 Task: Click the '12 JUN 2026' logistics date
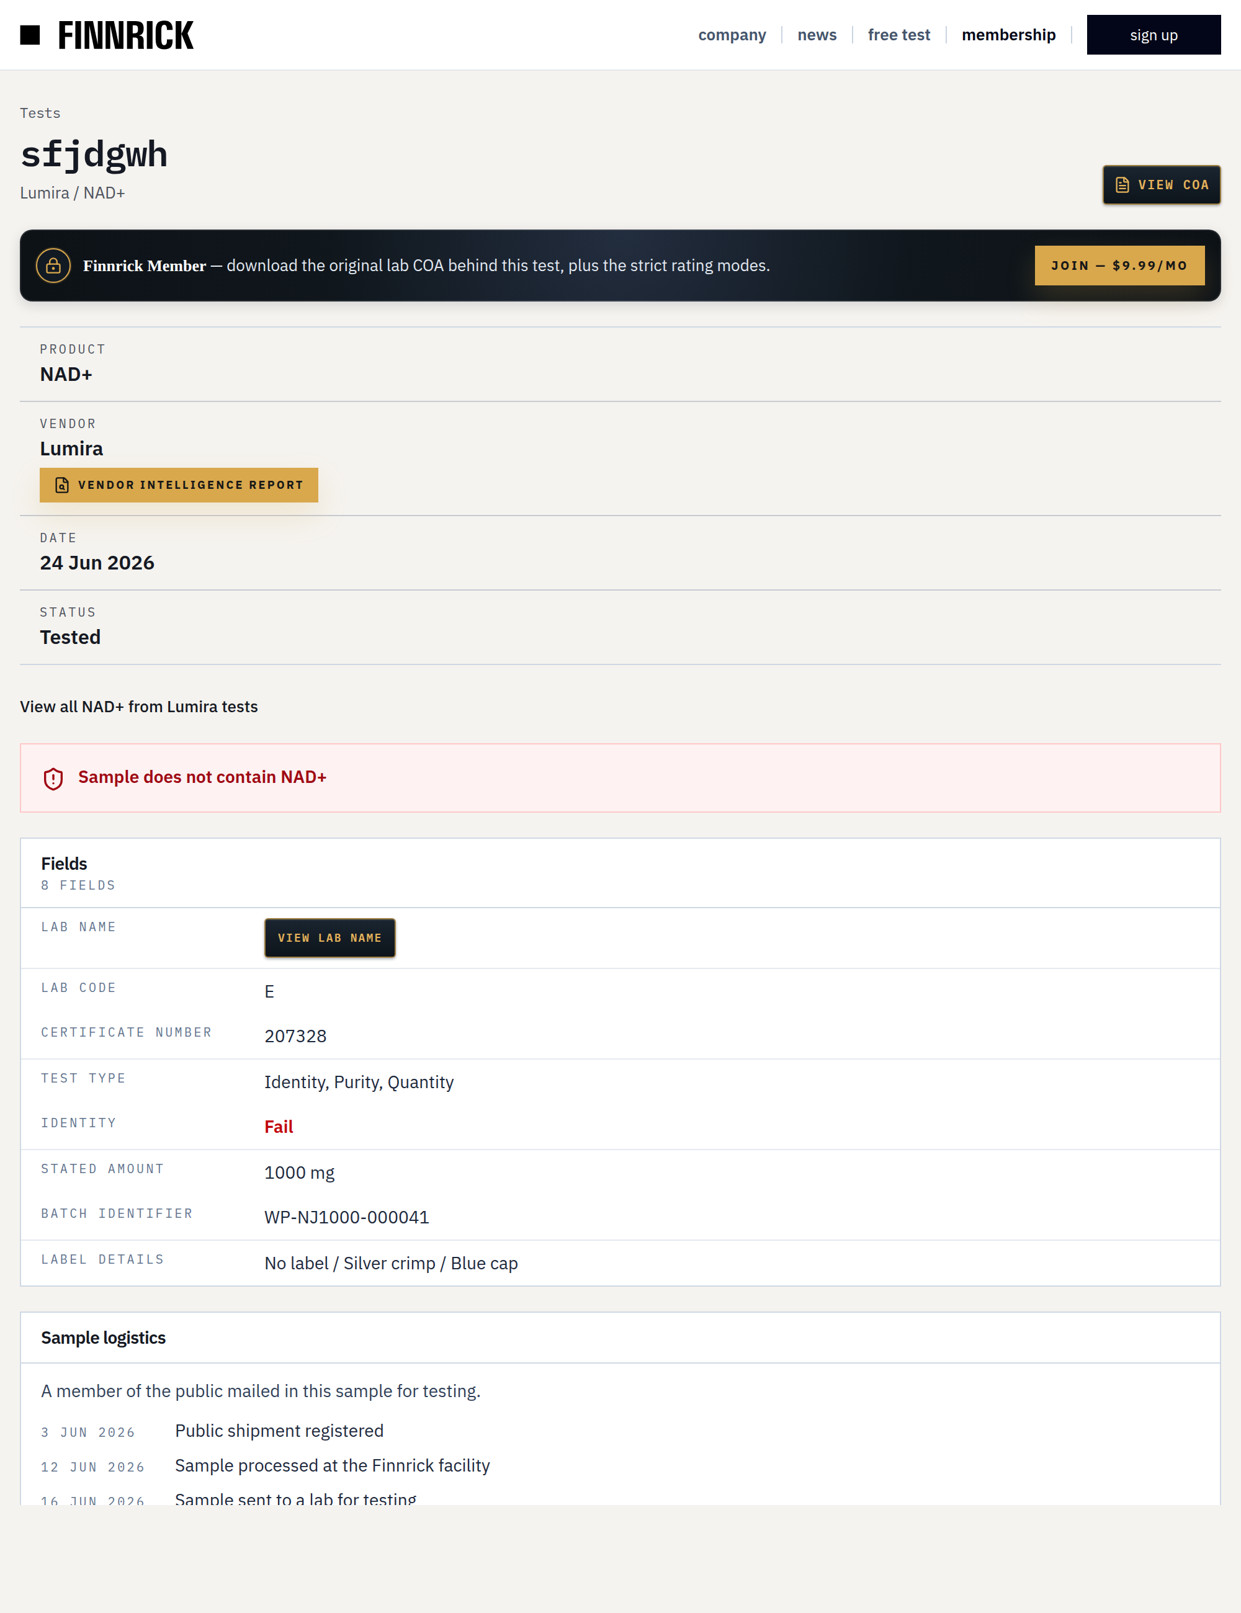coord(92,1467)
